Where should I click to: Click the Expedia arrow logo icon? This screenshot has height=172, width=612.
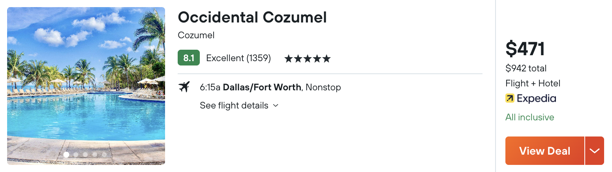tap(510, 98)
